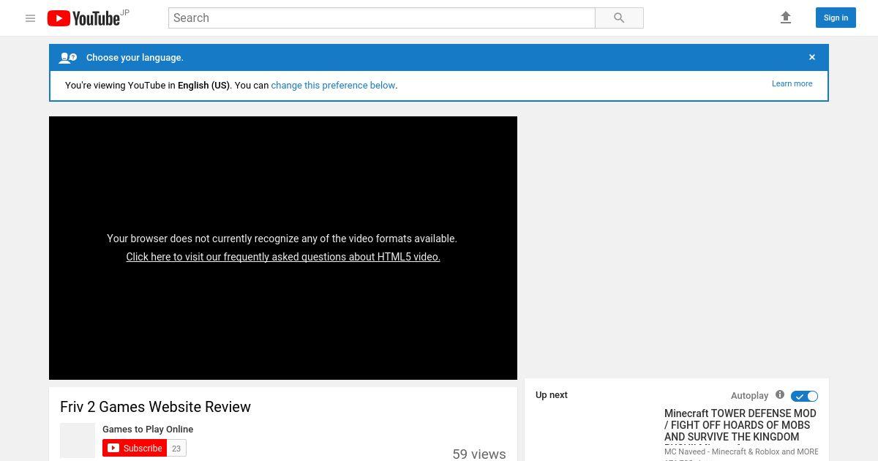Image resolution: width=878 pixels, height=461 pixels.
Task: Open the MC Naveed channel link
Action: click(741, 451)
